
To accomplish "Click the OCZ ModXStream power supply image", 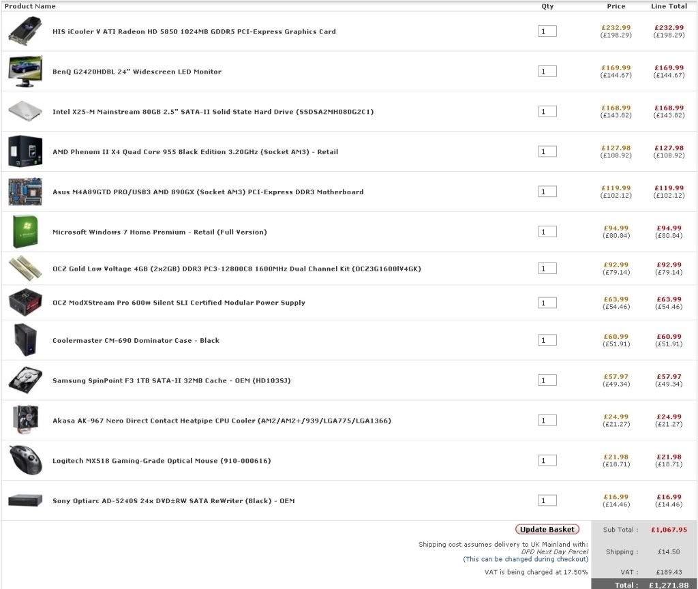I will 25,302.
